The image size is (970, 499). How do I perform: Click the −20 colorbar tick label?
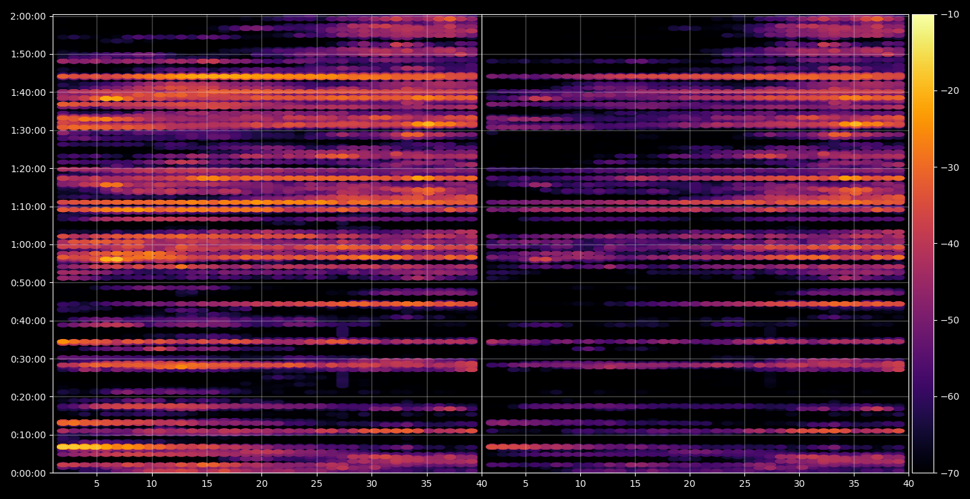tap(949, 91)
